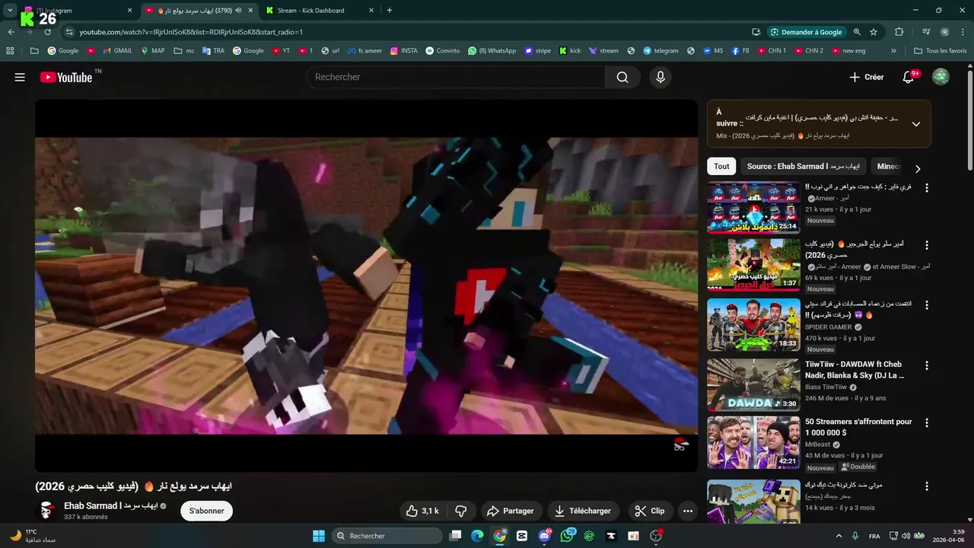The width and height of the screenshot is (974, 548).
Task: Open the CHN 1 bookmark
Action: click(771, 51)
